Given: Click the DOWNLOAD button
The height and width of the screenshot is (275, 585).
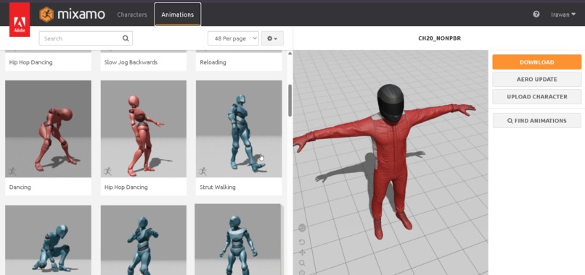Looking at the screenshot, I should 537,62.
